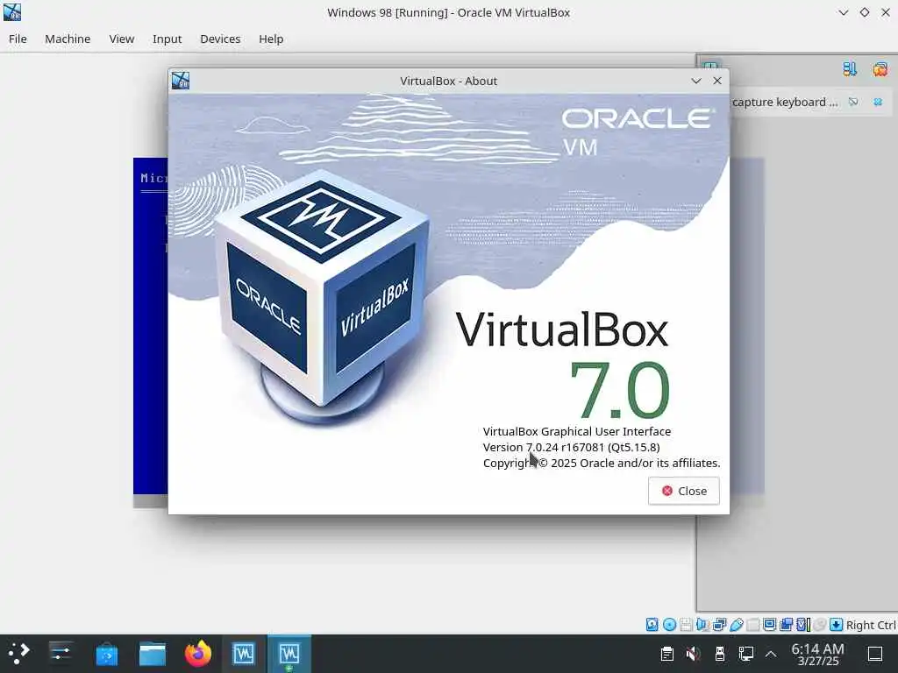This screenshot has height=673, width=898.
Task: Click the Copyright 2025 Oracle text
Action: coord(602,463)
